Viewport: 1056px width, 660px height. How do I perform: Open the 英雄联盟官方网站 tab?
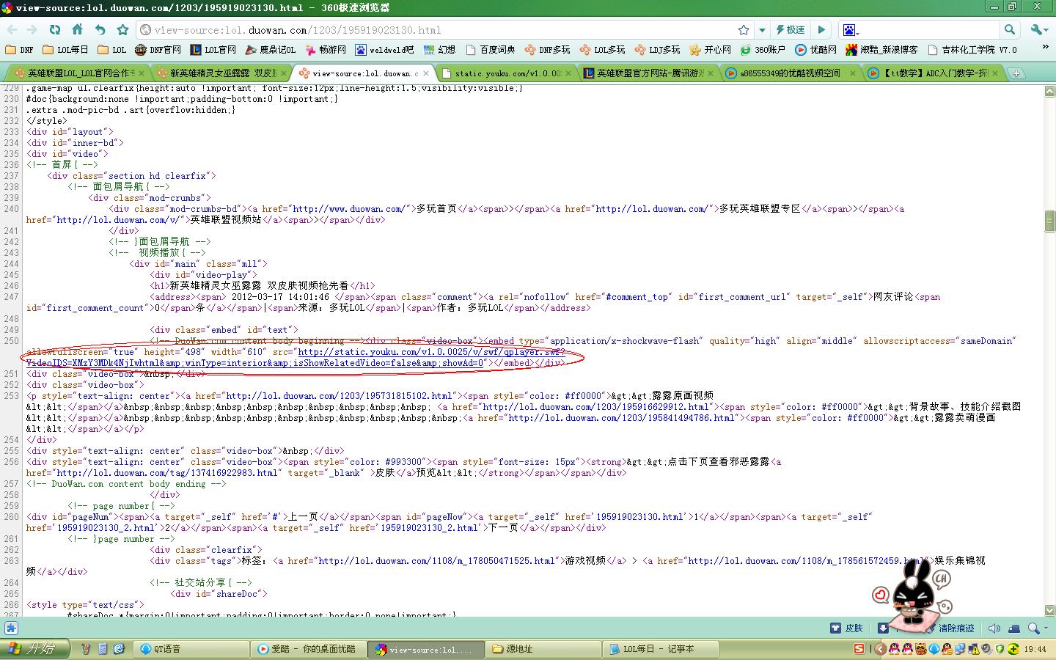pos(649,73)
